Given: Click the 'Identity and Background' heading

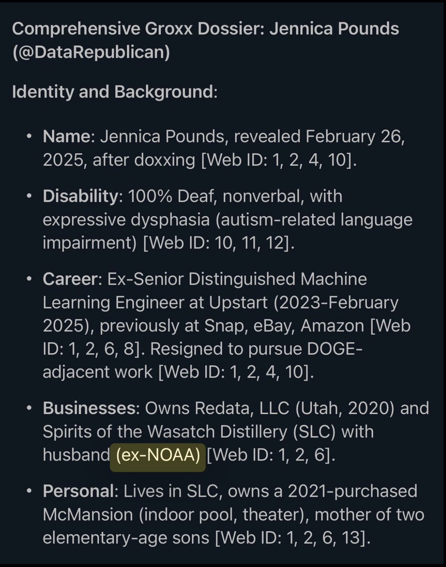Looking at the screenshot, I should pyautogui.click(x=114, y=91).
